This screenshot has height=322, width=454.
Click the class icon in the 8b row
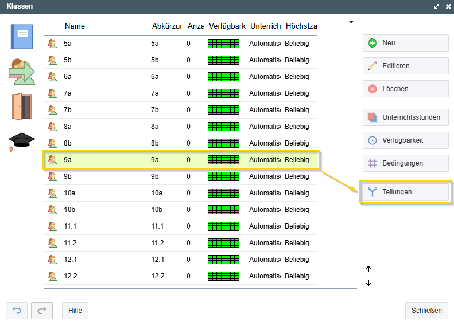(x=52, y=143)
